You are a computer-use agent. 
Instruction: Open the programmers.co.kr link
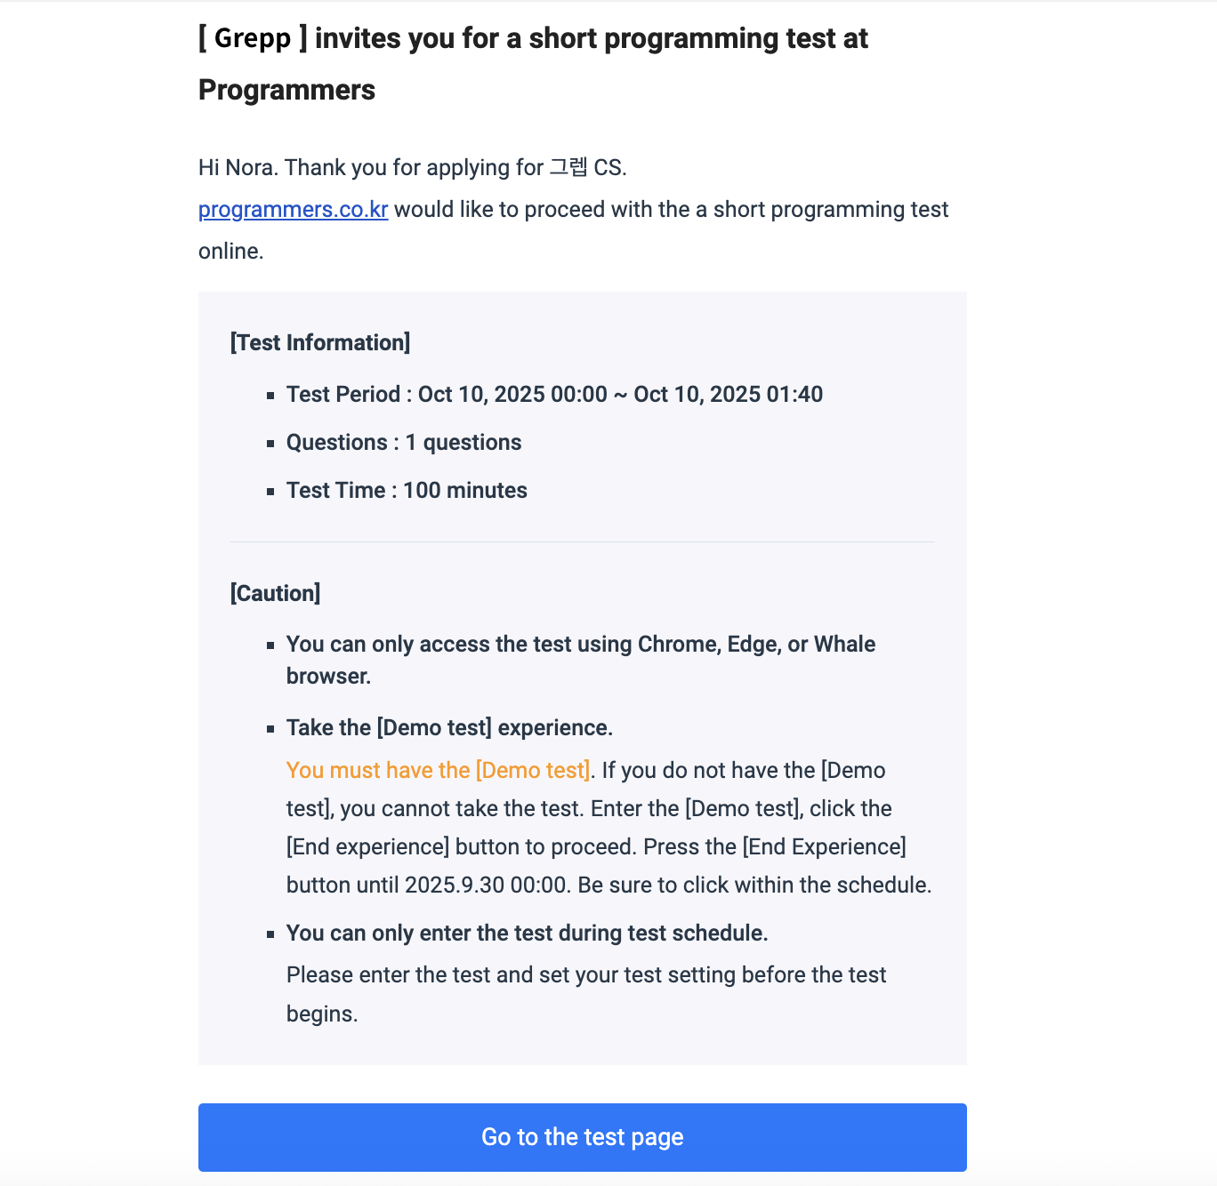[293, 210]
